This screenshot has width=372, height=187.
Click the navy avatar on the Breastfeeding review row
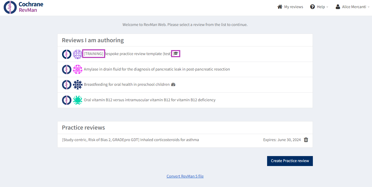coord(78,85)
